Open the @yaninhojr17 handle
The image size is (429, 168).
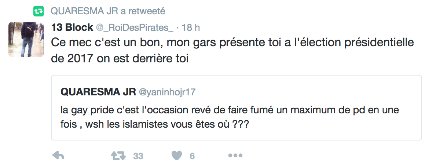(166, 92)
